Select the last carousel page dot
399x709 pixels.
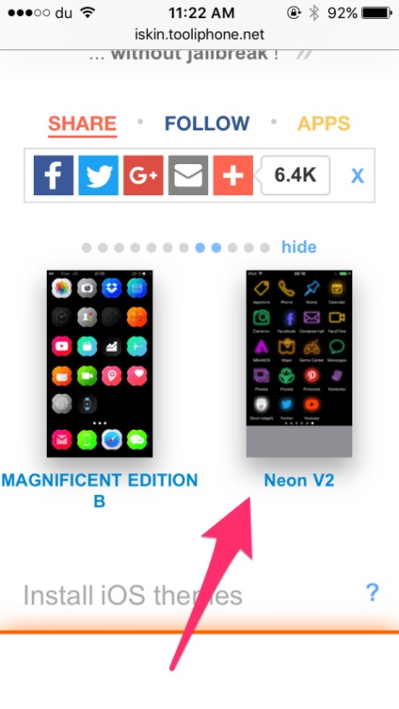pyautogui.click(x=265, y=247)
